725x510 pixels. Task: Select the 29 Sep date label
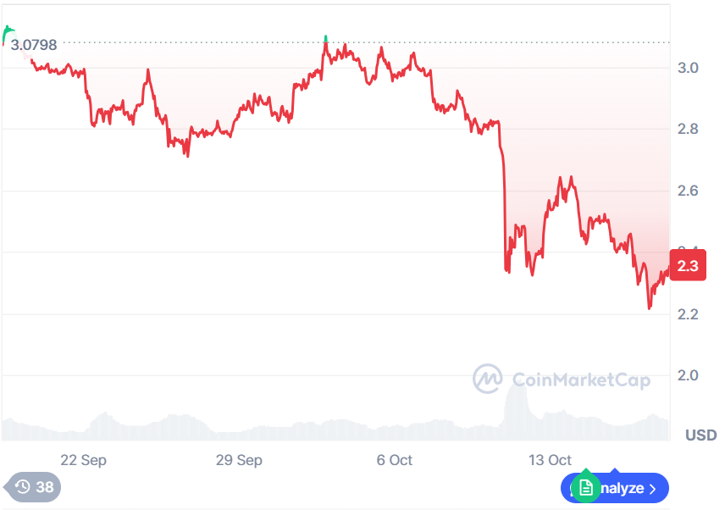239,460
